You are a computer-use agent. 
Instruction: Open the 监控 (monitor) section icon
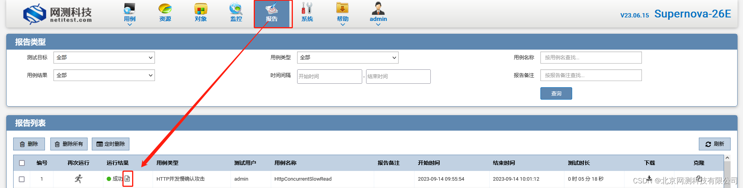pyautogui.click(x=236, y=8)
